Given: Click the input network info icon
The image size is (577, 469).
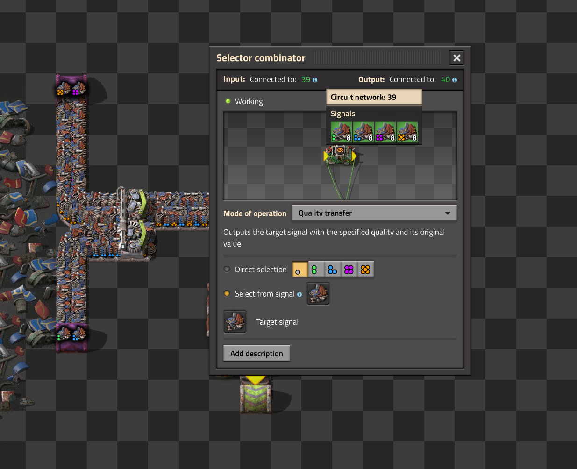Looking at the screenshot, I should (x=315, y=80).
